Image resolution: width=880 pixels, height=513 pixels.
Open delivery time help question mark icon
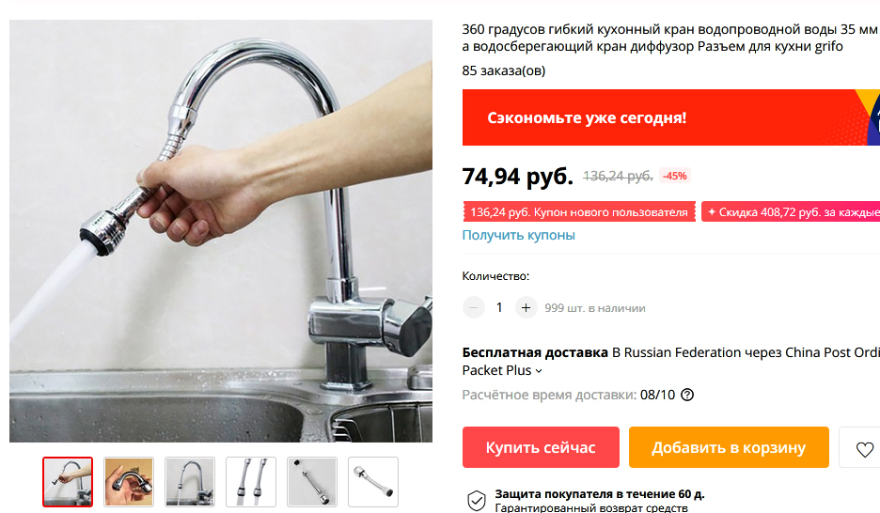point(687,395)
